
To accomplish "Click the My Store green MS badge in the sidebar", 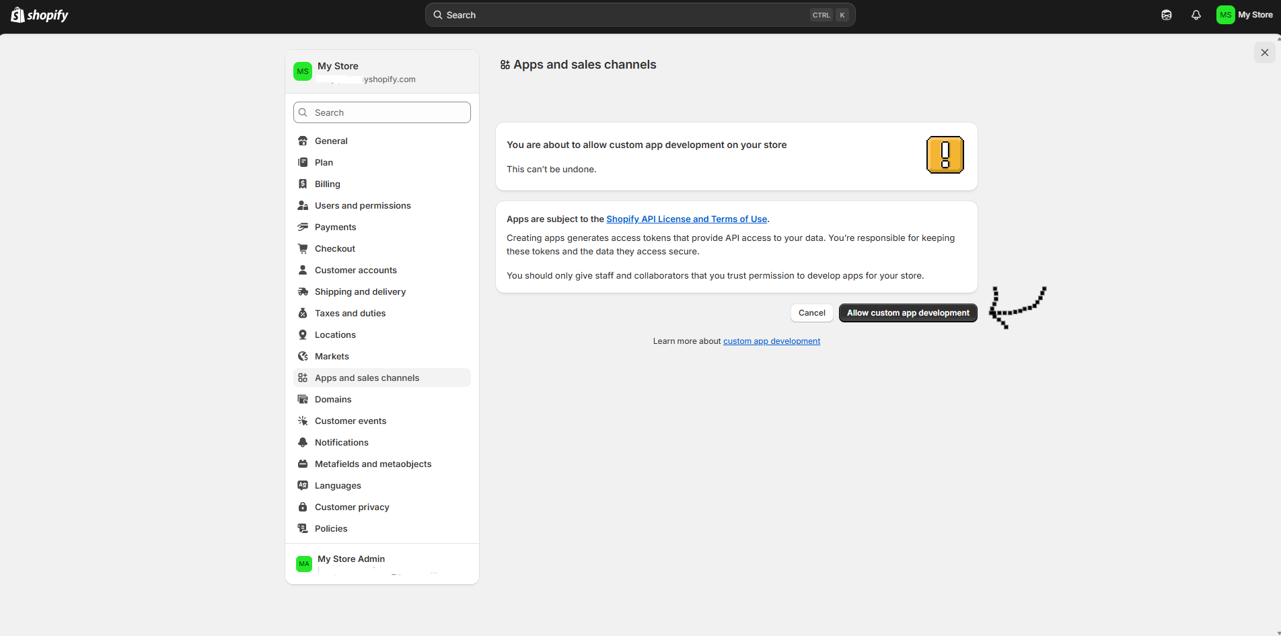I will (x=303, y=71).
